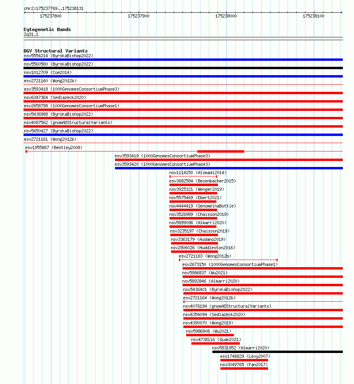Click the red bar under esv1746829 (Levy2007)
The width and height of the screenshot is (354, 384).
pyautogui.click(x=244, y=360)
